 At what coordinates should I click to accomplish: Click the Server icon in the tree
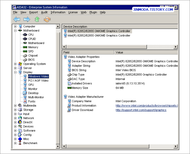(20, 68)
